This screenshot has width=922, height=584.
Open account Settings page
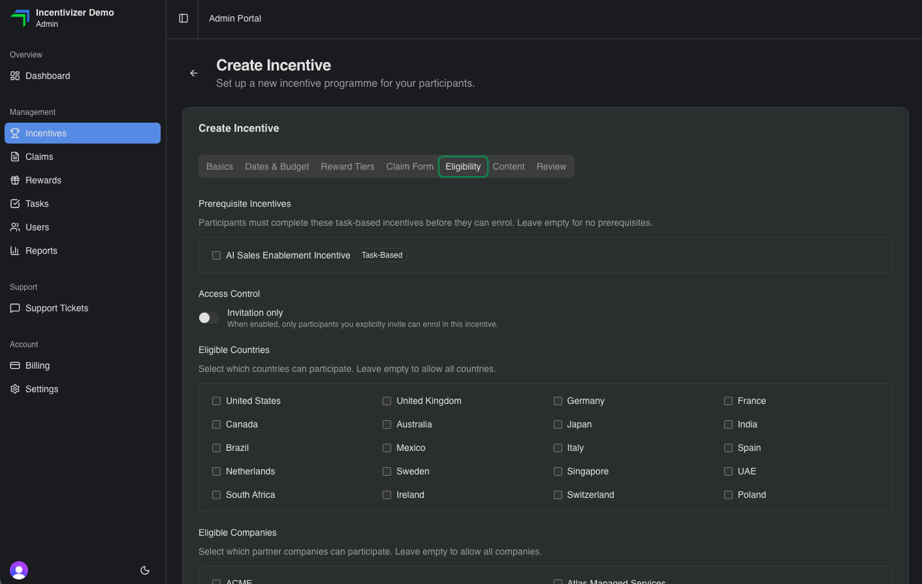(x=82, y=389)
